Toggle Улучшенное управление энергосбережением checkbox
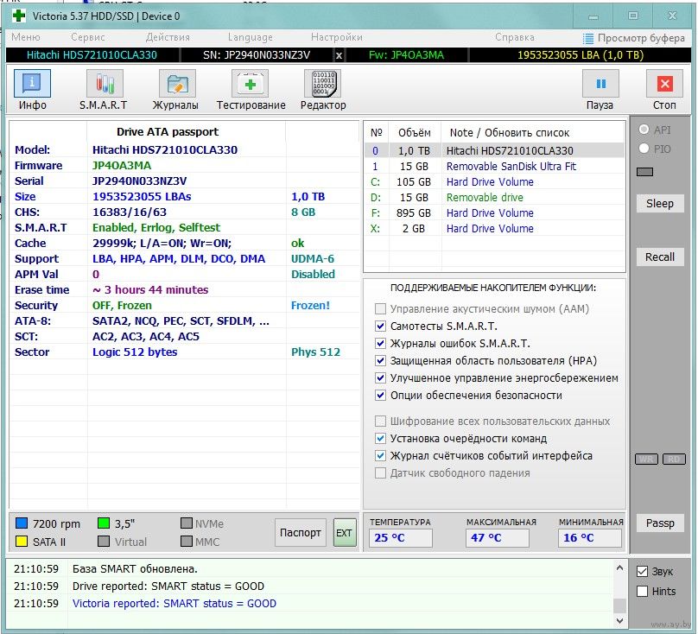Image resolution: width=698 pixels, height=634 pixels. [380, 378]
